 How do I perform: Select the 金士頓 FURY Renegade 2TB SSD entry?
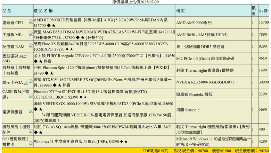(x=104, y=58)
